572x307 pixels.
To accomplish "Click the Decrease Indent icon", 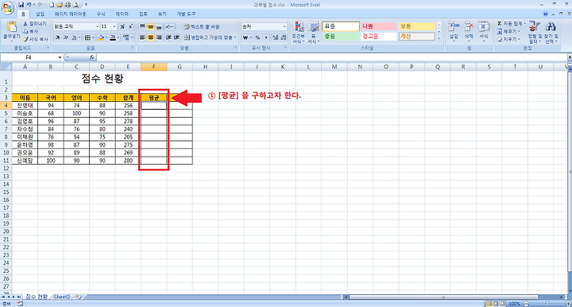I will pos(168,37).
